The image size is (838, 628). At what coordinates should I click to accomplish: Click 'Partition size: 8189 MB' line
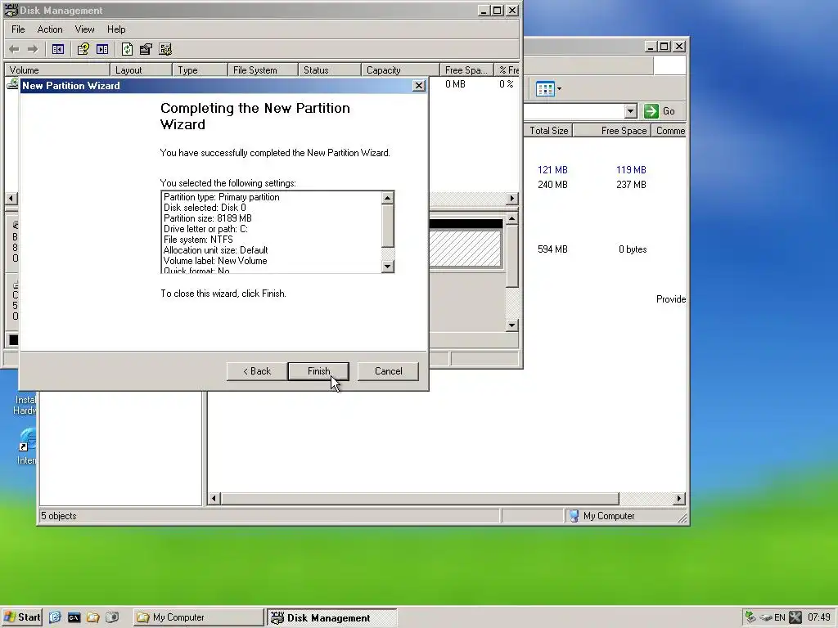(207, 218)
